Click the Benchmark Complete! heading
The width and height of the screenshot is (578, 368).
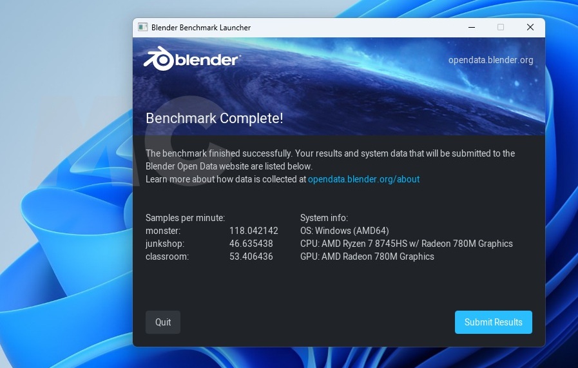(x=214, y=119)
